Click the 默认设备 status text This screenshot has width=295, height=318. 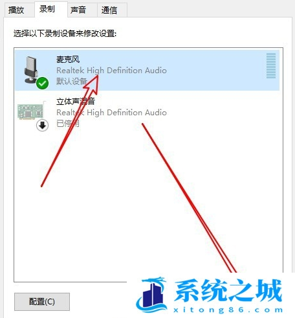coord(72,82)
